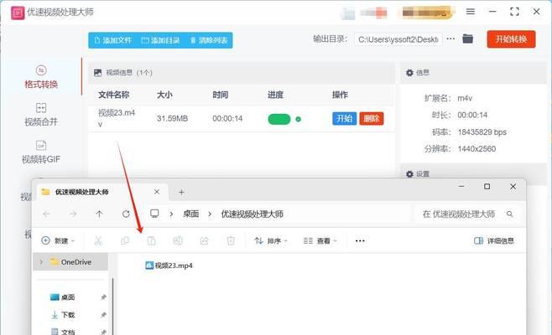Image resolution: width=552 pixels, height=335 pixels.
Task: Select 视频转GIF in the left sidebar
Action: click(41, 152)
